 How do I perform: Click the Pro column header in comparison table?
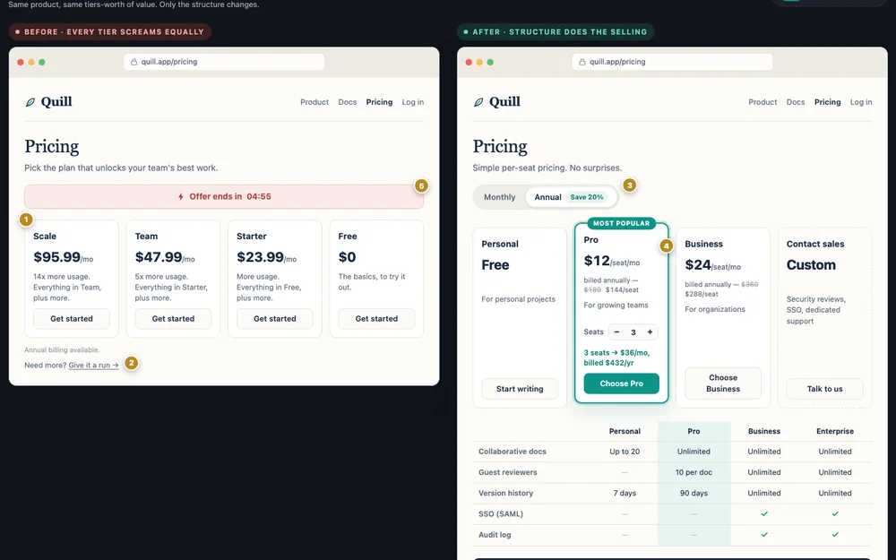coord(694,432)
